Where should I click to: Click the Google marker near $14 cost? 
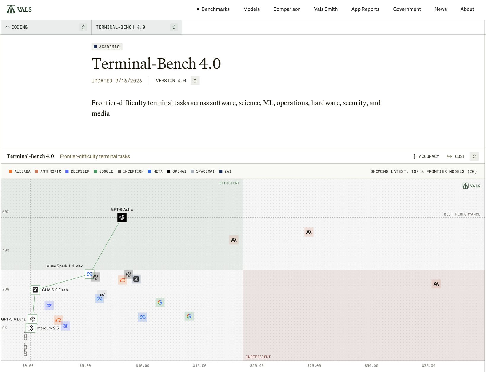(x=189, y=316)
